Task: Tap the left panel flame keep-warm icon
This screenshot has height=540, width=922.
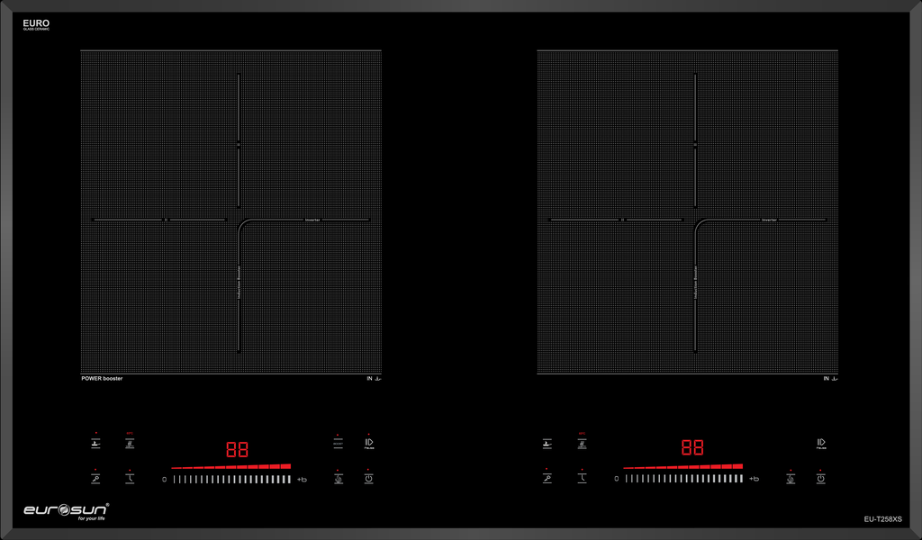Action: [338, 479]
